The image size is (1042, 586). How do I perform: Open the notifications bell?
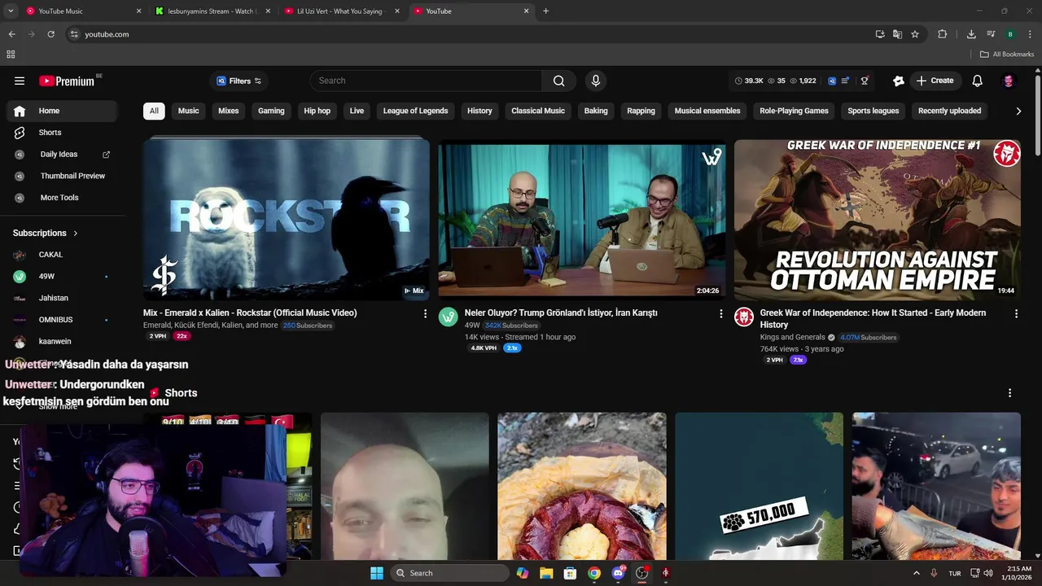coord(977,81)
